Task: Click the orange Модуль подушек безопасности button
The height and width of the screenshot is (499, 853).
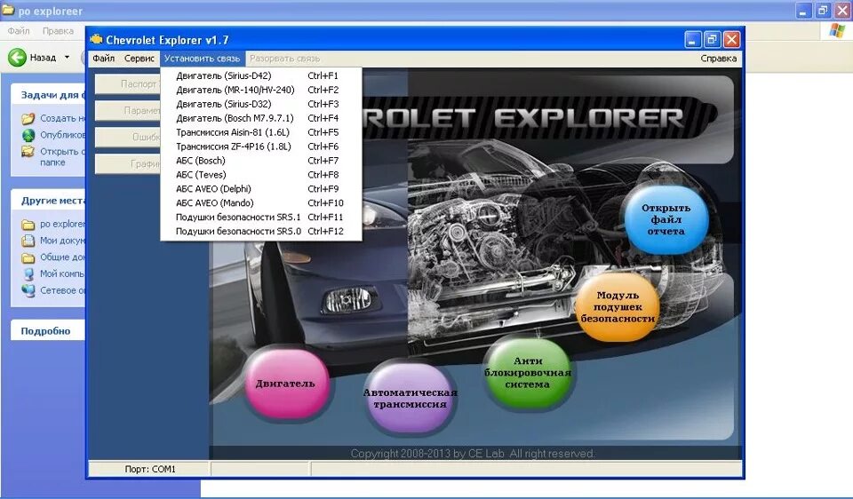Action: [x=618, y=307]
